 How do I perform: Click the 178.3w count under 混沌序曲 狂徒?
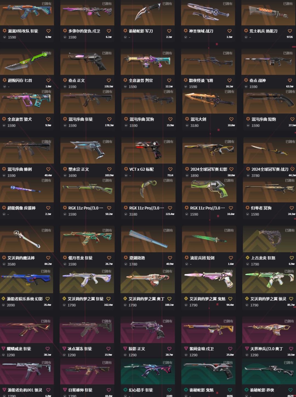109,125
